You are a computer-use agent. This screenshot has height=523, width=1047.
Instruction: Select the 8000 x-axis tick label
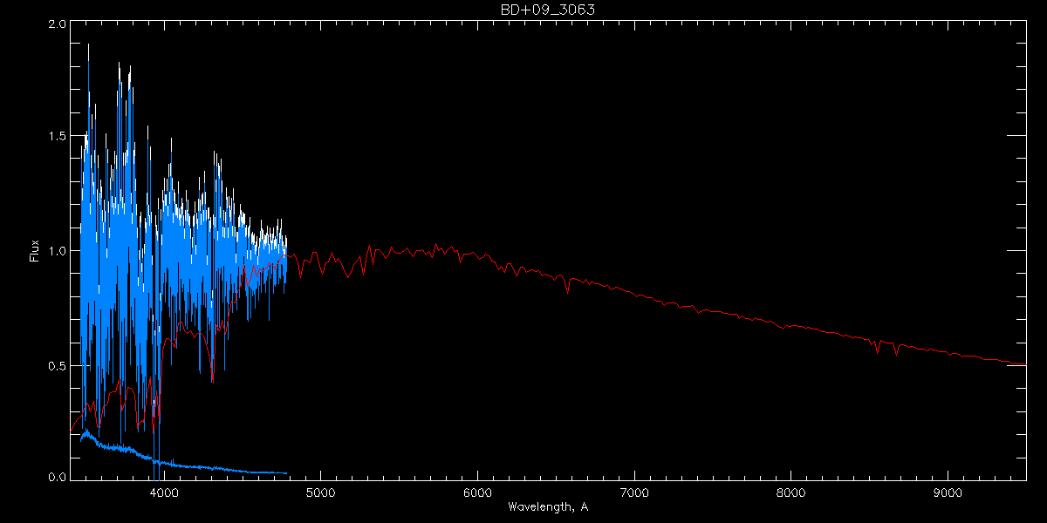coord(791,491)
